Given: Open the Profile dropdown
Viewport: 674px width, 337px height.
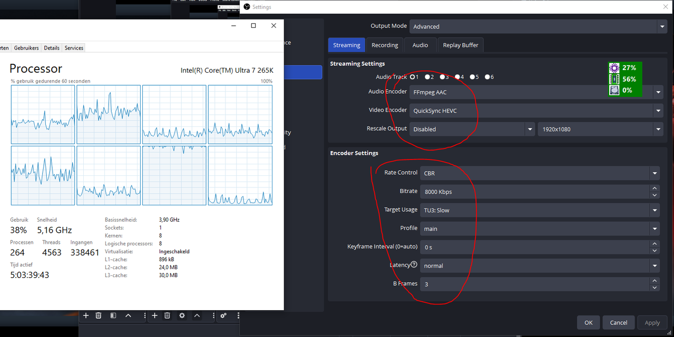Looking at the screenshot, I should pos(540,229).
